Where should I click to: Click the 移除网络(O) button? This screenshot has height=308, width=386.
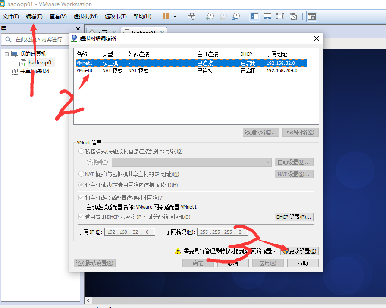tap(300, 132)
